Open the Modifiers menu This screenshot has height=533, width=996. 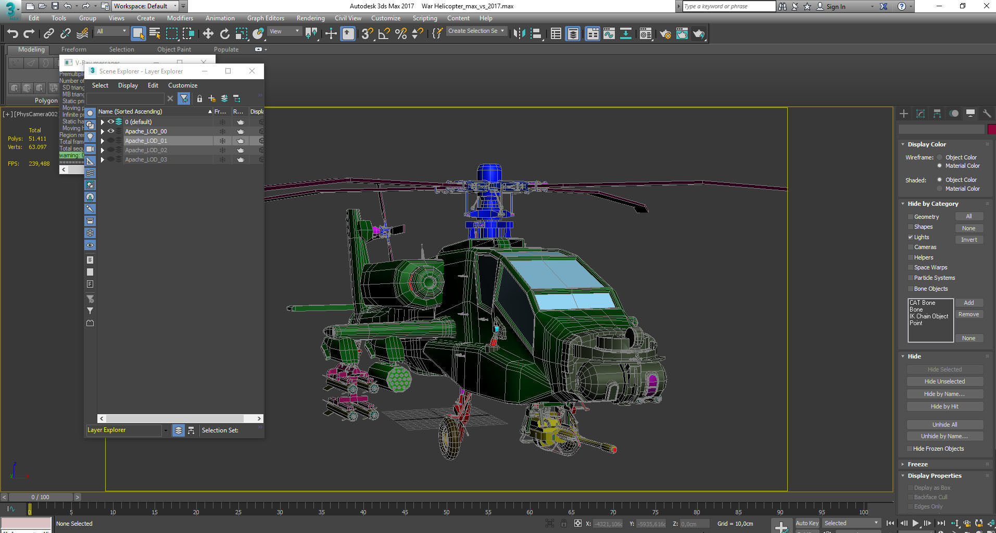[180, 18]
